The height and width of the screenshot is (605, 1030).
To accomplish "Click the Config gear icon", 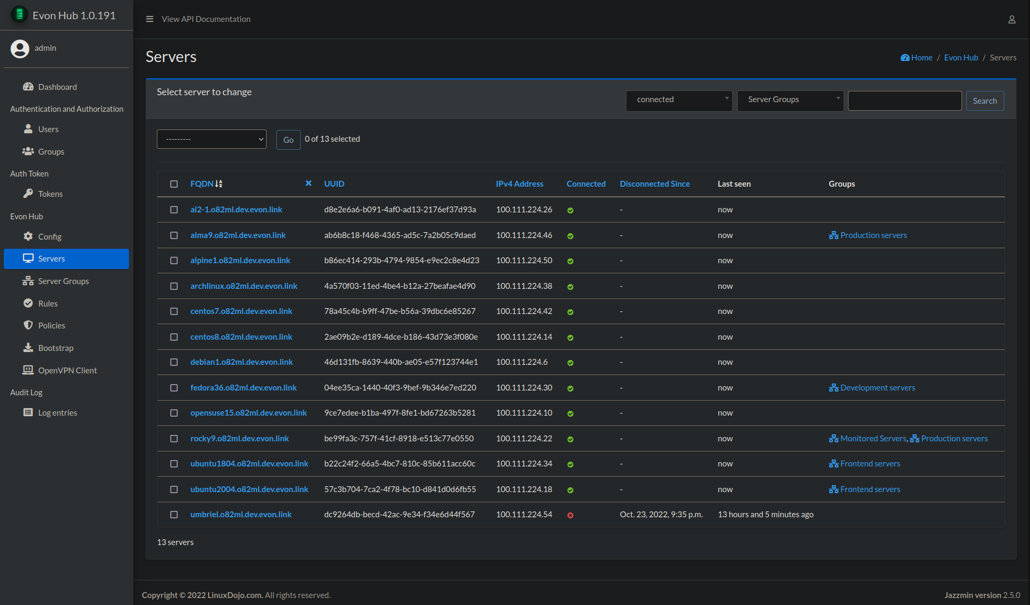I will (x=28, y=236).
